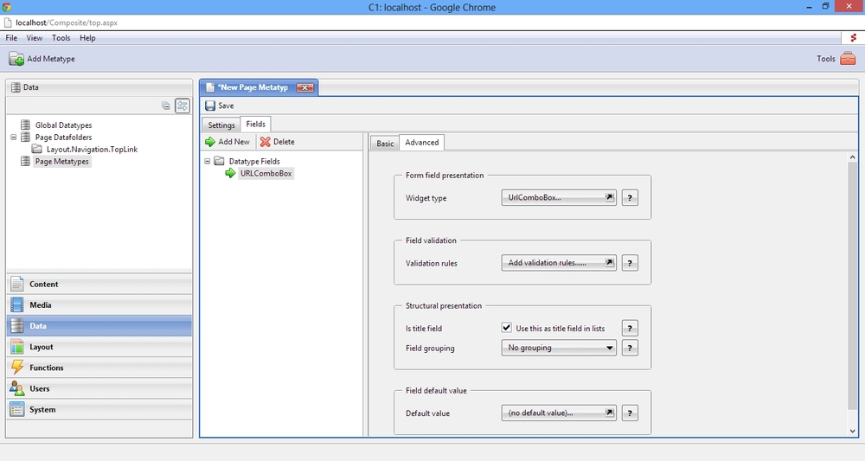Click the Add New green arrow

click(210, 142)
